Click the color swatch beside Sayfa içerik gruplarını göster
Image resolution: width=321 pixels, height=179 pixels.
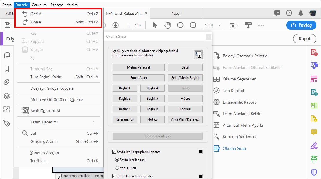click(201, 151)
